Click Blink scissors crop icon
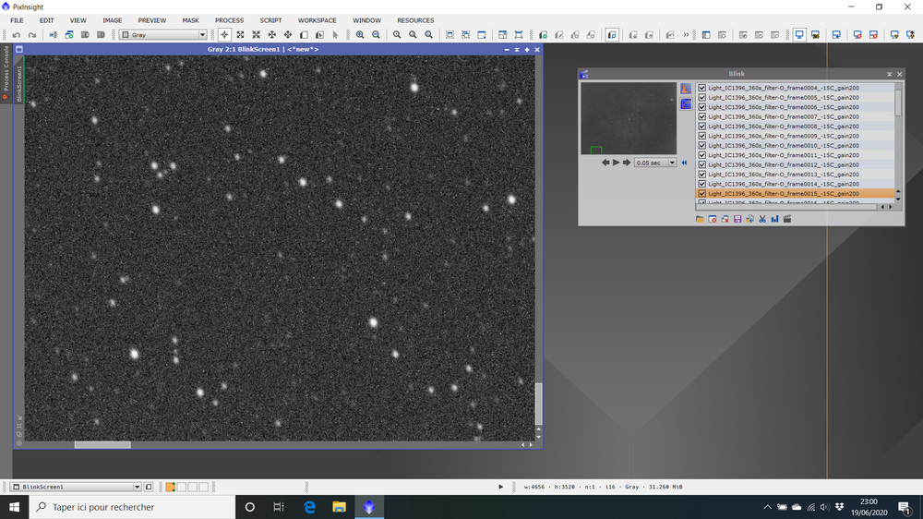 click(762, 219)
